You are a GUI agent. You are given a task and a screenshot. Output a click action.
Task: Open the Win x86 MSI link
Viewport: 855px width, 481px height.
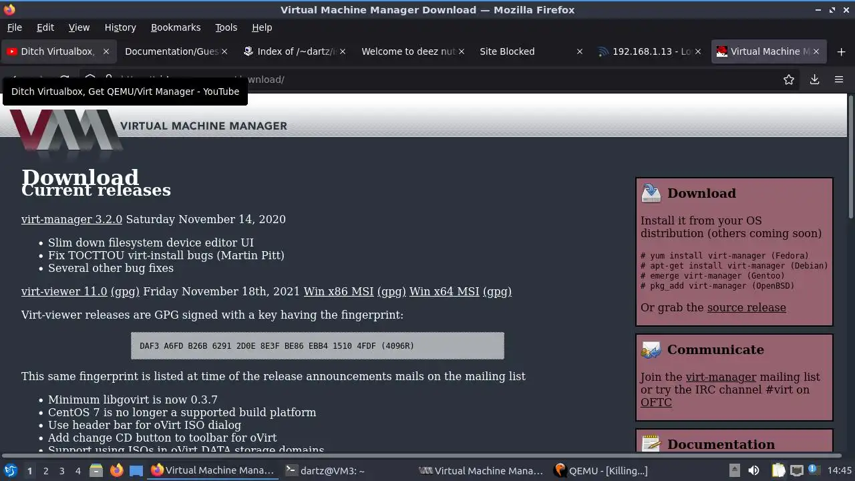(x=339, y=291)
